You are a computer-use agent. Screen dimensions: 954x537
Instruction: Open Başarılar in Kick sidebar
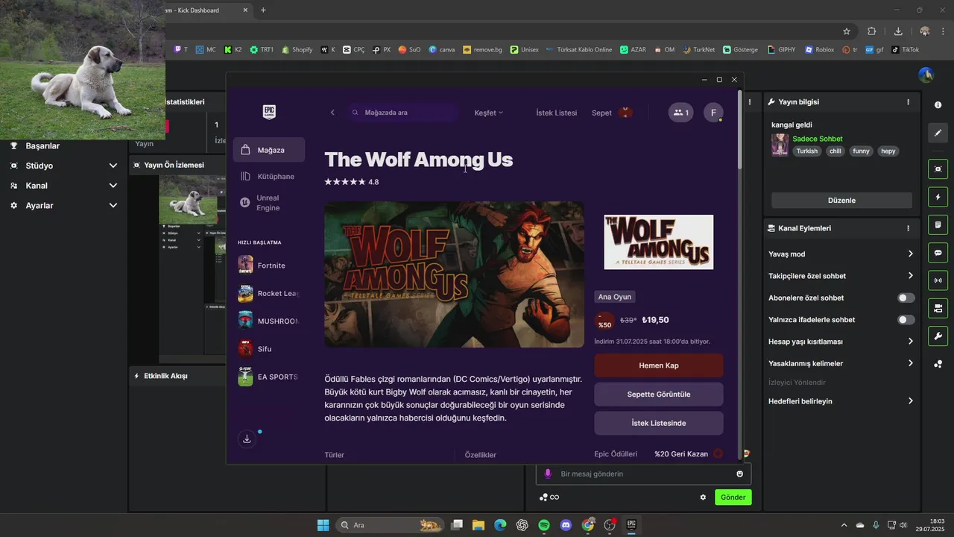click(x=42, y=146)
